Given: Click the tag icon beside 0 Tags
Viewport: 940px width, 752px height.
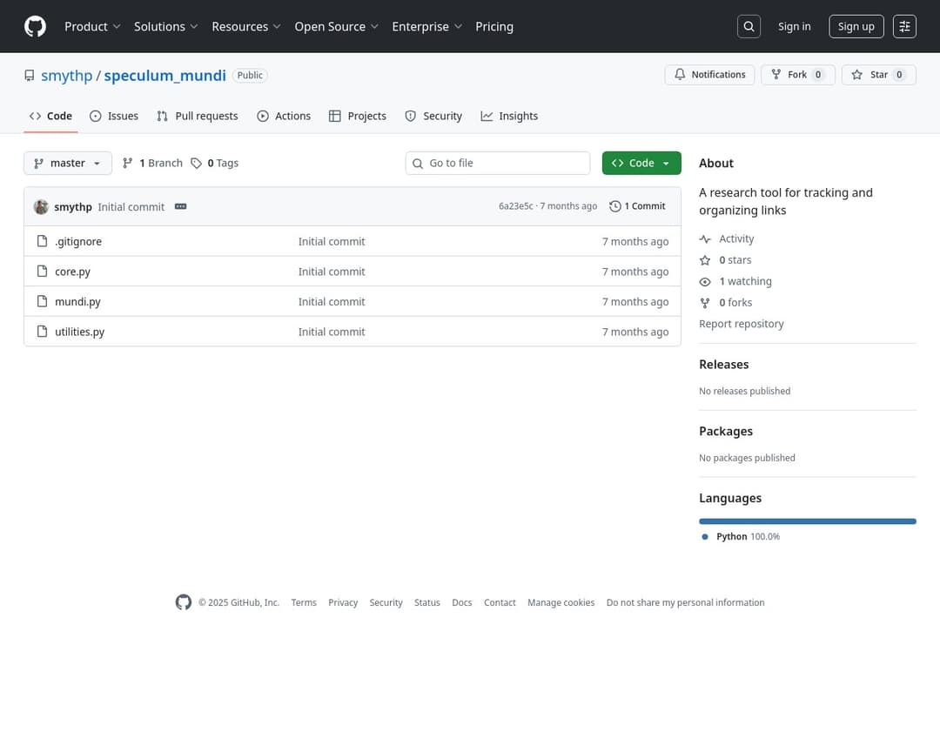Looking at the screenshot, I should click(197, 164).
